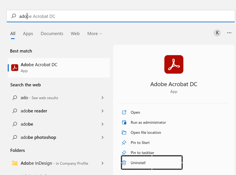Viewport: 236px width, 175px height.
Task: Click the Open action's arrow icon
Action: 124,112
